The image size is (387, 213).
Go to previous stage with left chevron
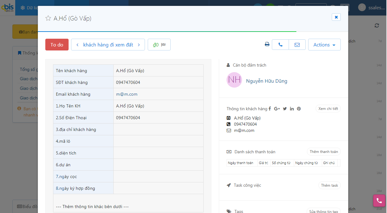coord(77,45)
